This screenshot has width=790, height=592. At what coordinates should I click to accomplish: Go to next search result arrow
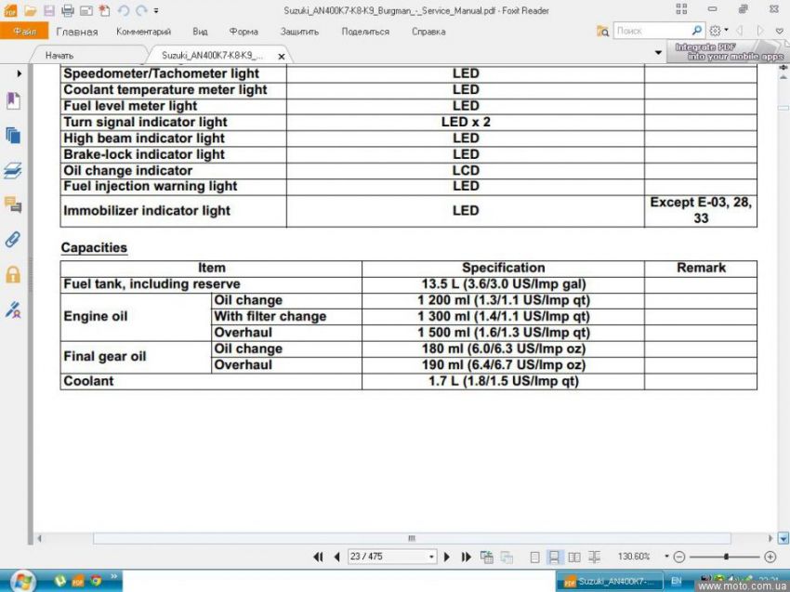(x=760, y=31)
